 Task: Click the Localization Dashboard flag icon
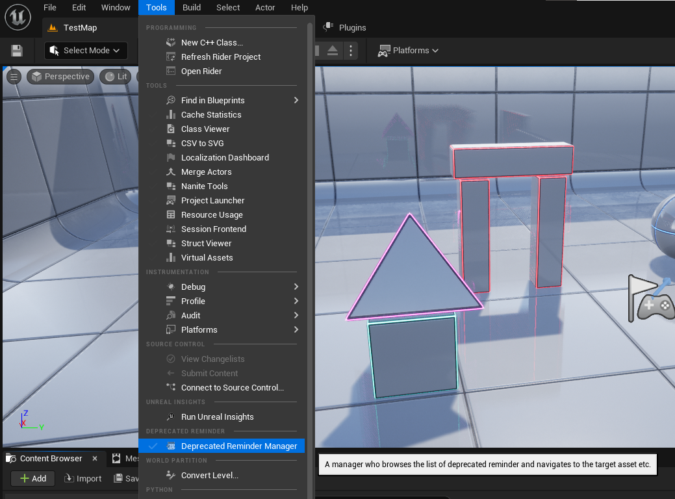point(171,158)
